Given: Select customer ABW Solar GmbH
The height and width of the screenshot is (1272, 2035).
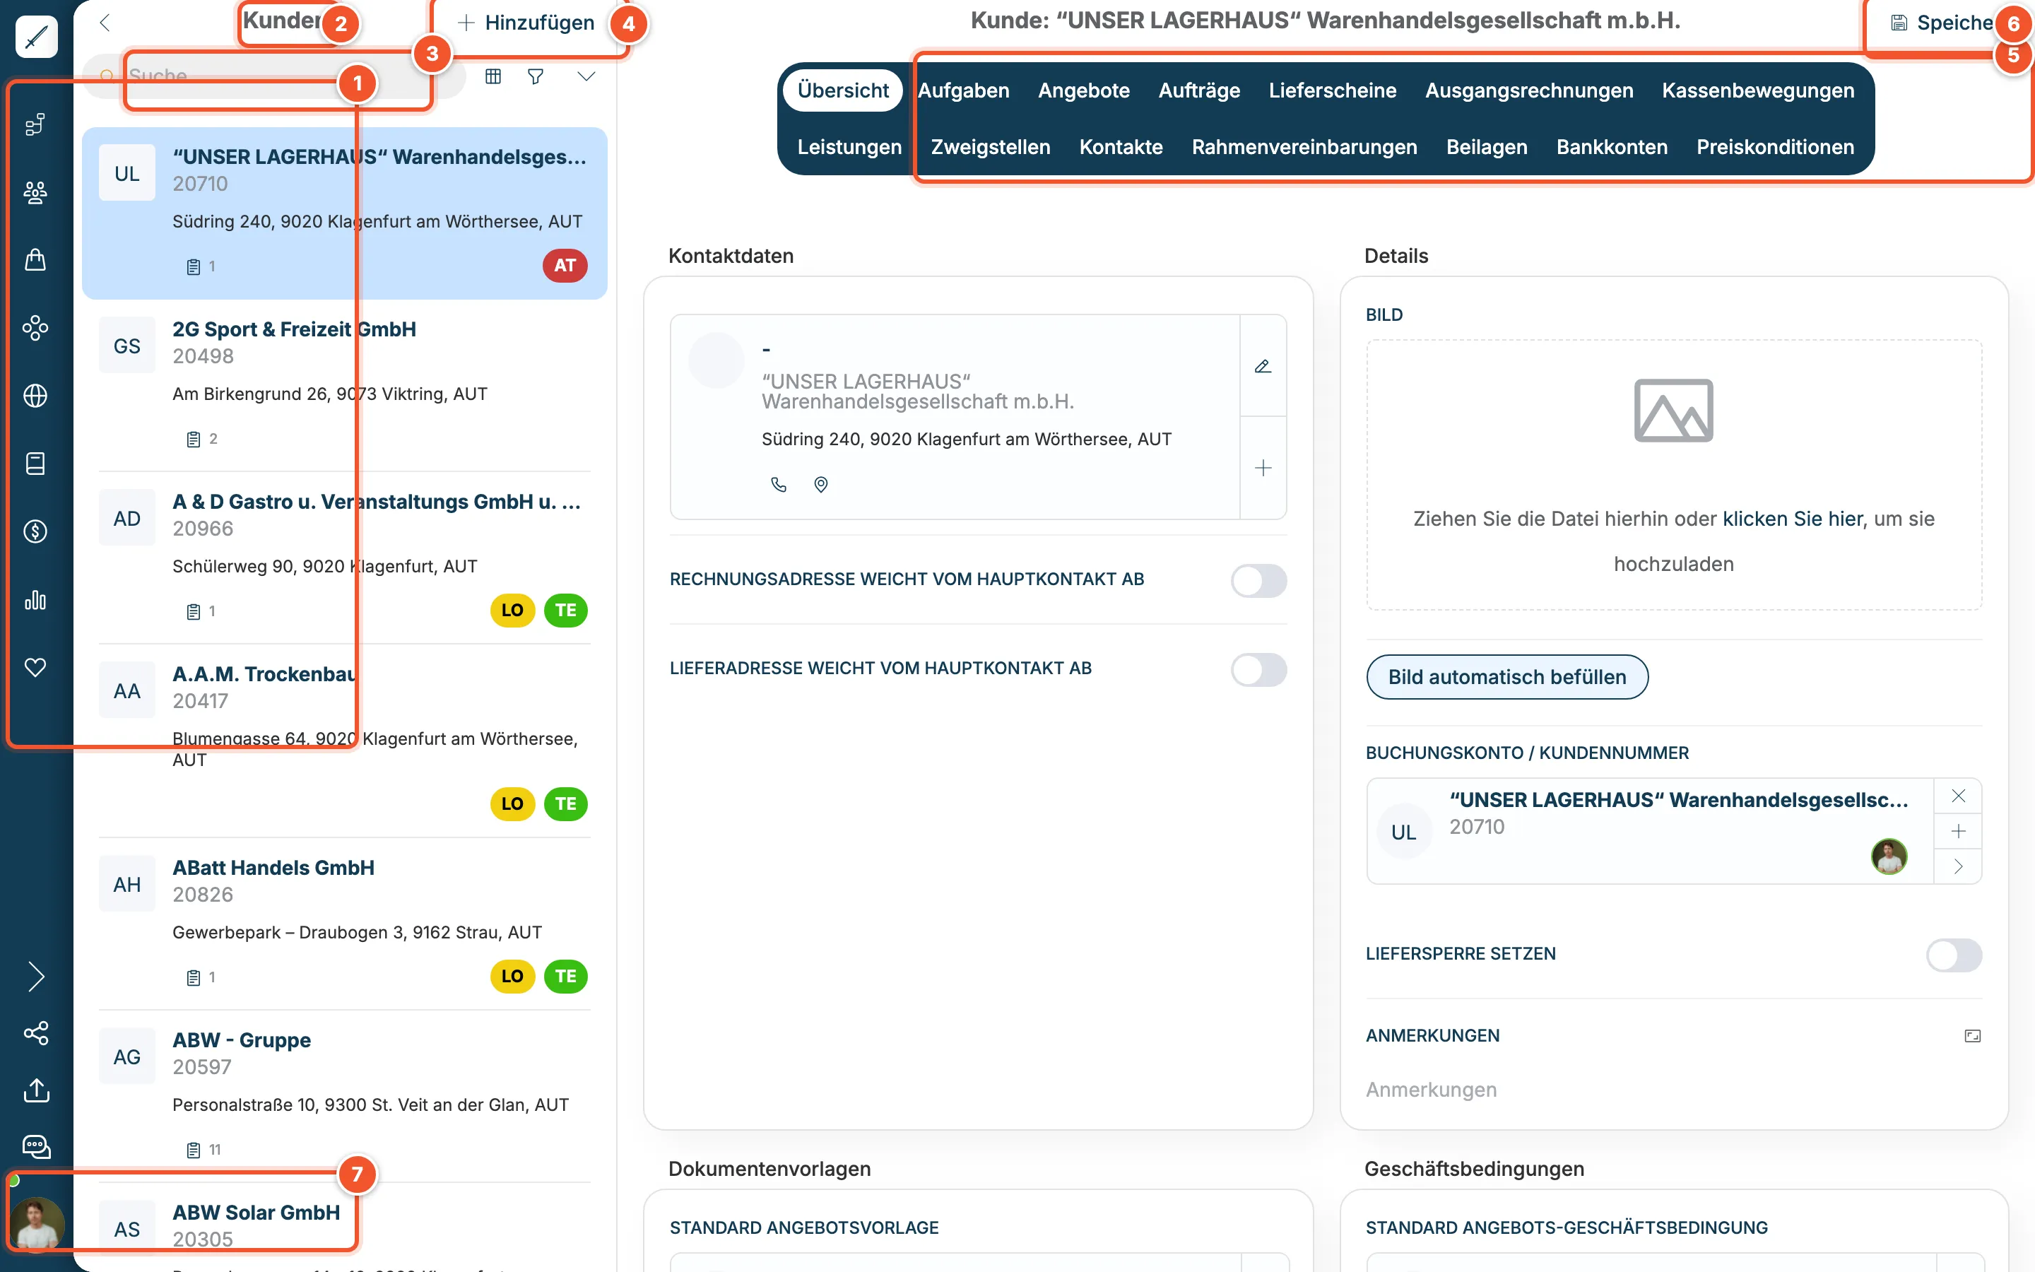Looking at the screenshot, I should point(345,1228).
